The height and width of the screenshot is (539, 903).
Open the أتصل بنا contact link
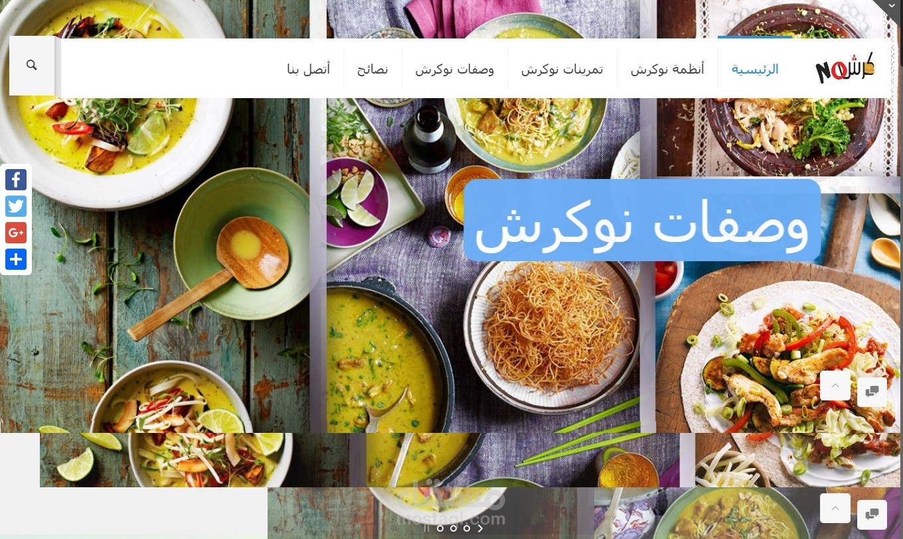[308, 69]
